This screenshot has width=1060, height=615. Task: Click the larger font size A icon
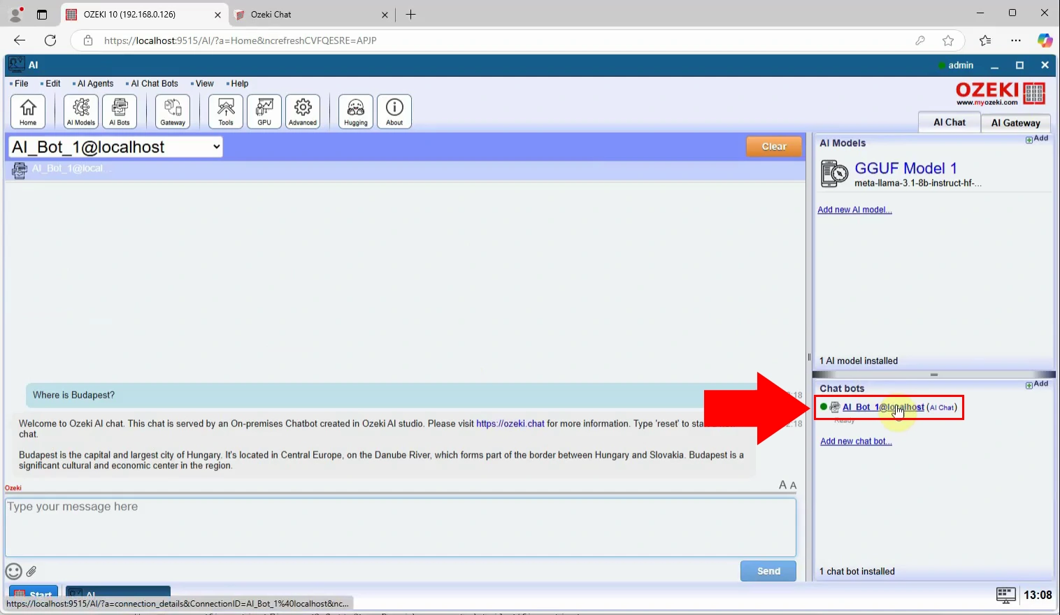[x=783, y=485]
